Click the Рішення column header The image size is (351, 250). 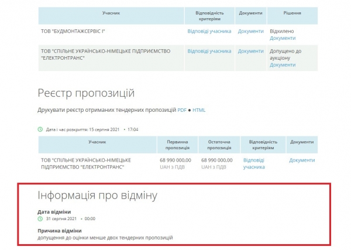coord(292,12)
